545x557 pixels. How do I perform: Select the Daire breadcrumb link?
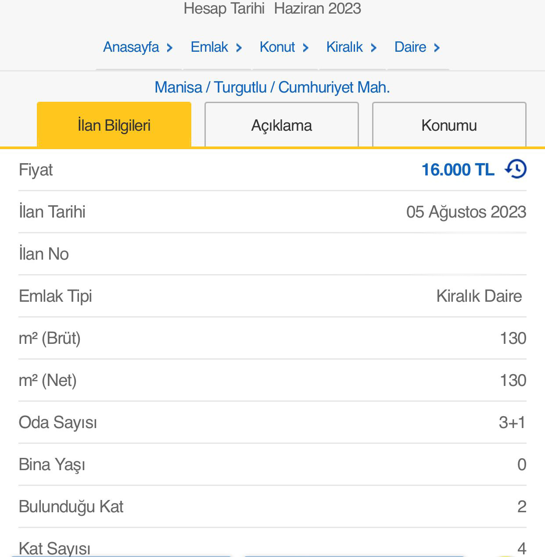point(410,47)
